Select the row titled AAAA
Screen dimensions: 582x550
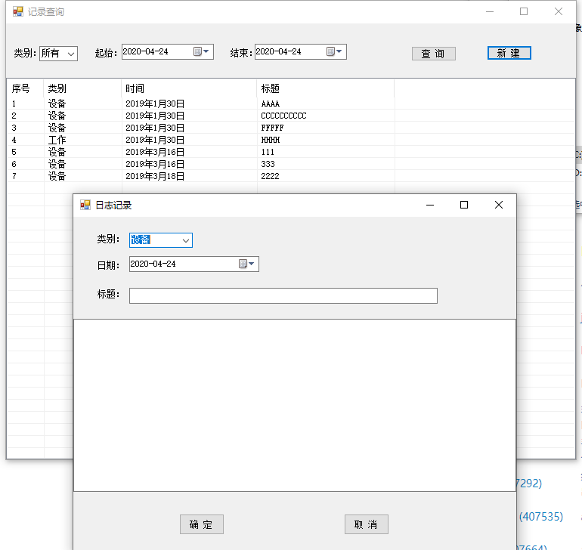(291, 104)
